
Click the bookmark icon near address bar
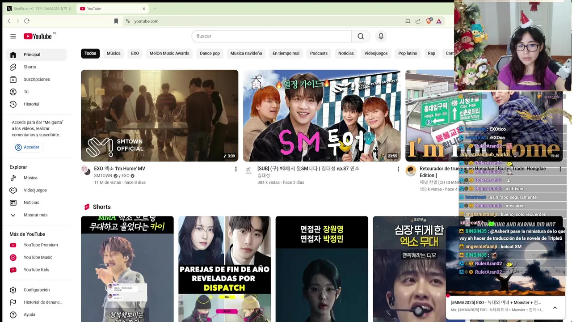[x=116, y=21]
